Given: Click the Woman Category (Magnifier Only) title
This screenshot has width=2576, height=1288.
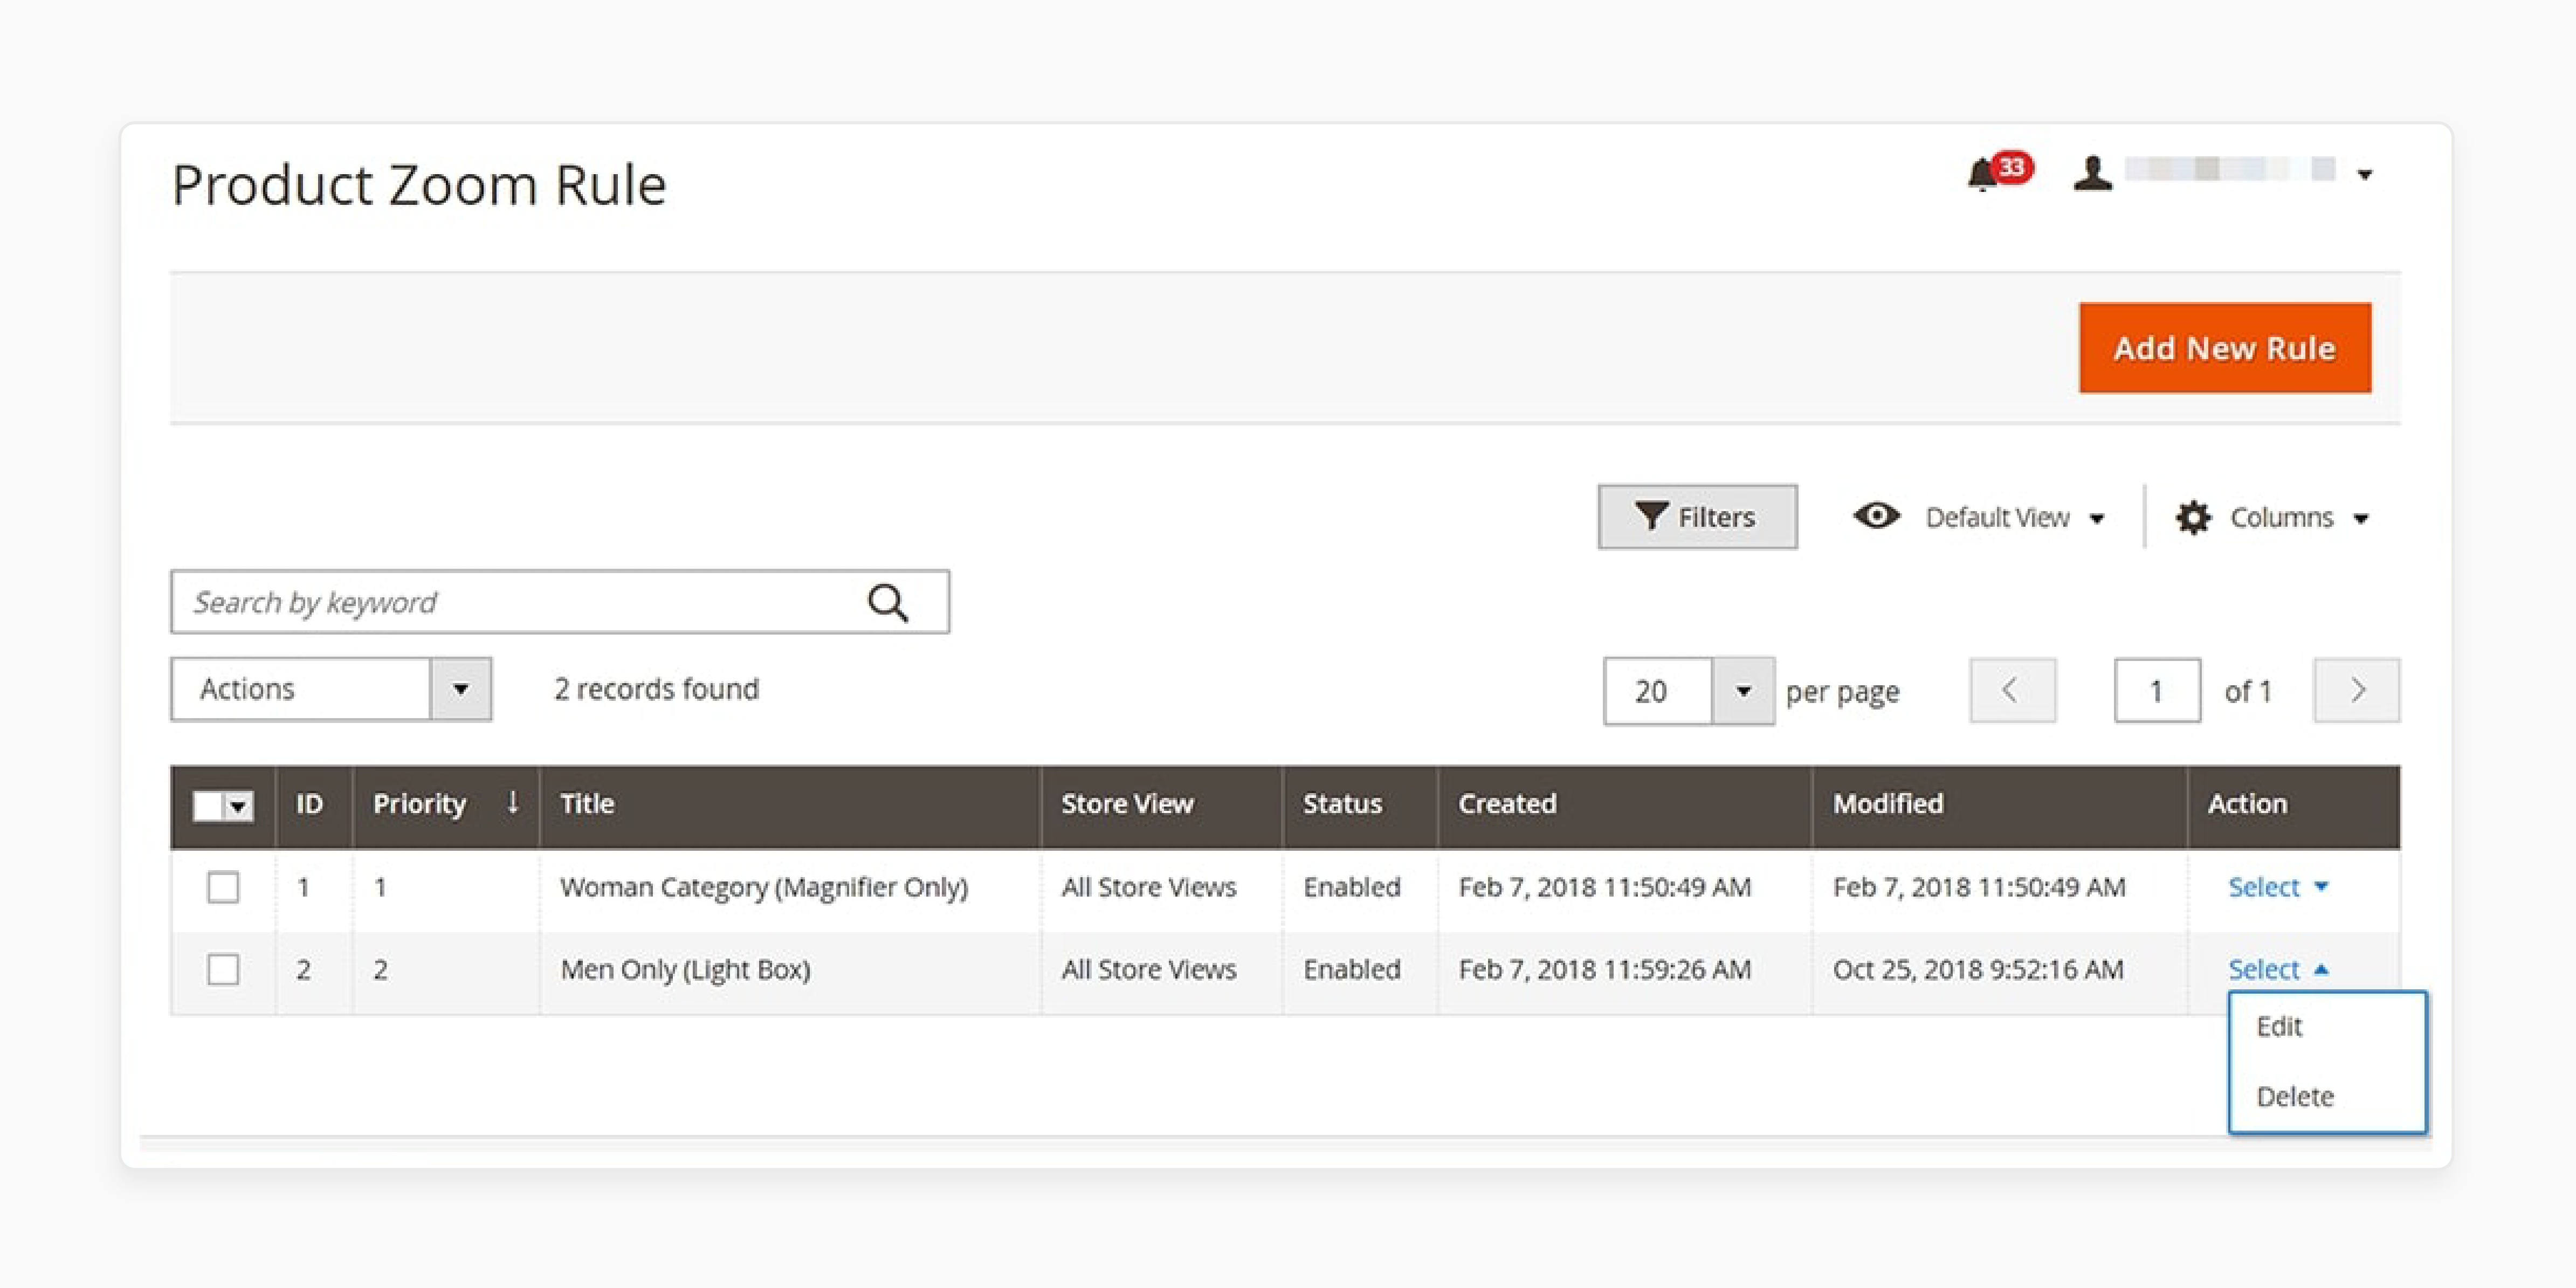Looking at the screenshot, I should coord(764,888).
